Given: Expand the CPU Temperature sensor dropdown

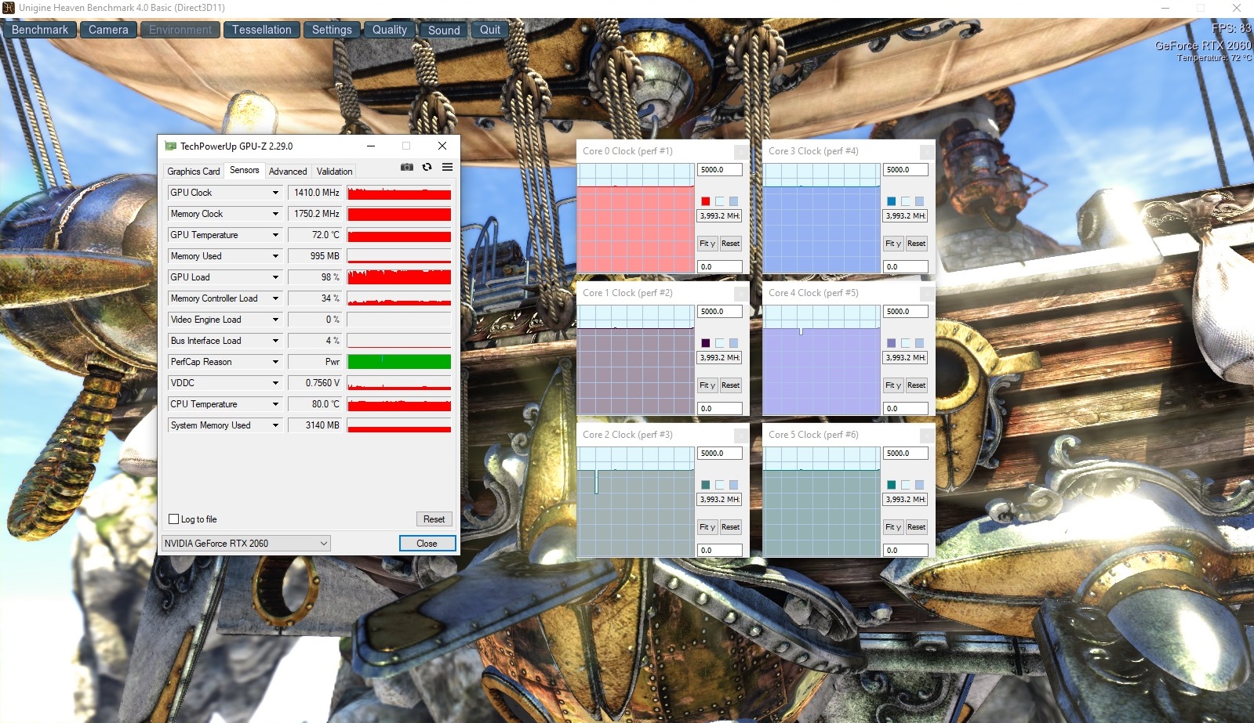Looking at the screenshot, I should click(275, 404).
